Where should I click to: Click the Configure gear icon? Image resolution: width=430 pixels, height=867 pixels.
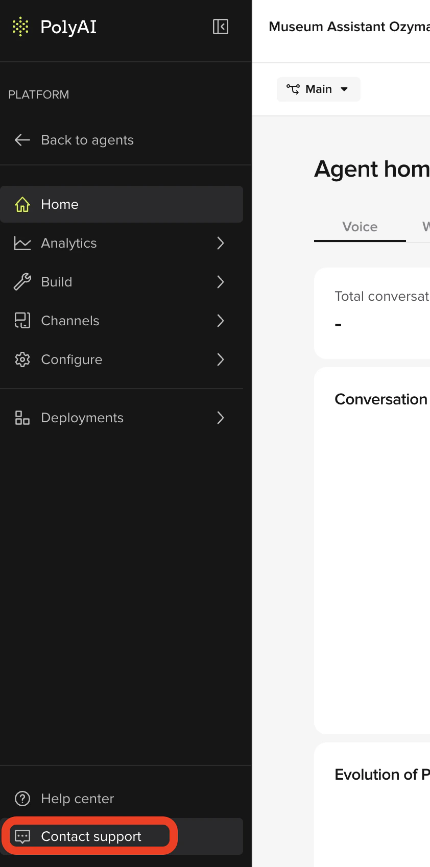click(x=22, y=359)
